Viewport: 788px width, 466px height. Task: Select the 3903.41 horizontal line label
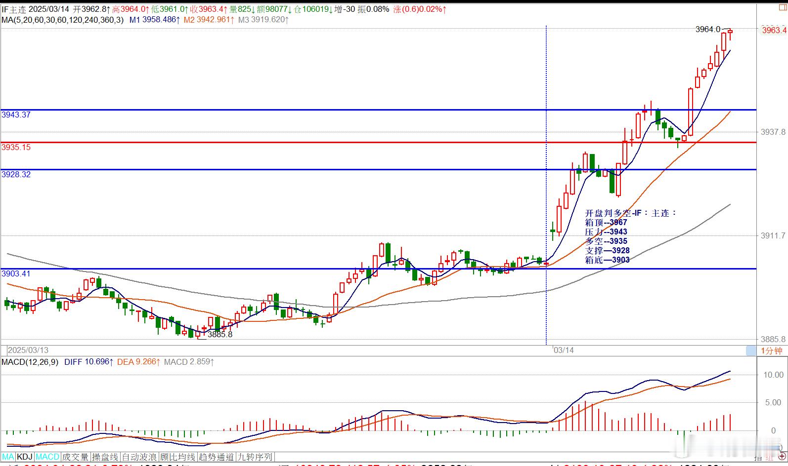[16, 273]
